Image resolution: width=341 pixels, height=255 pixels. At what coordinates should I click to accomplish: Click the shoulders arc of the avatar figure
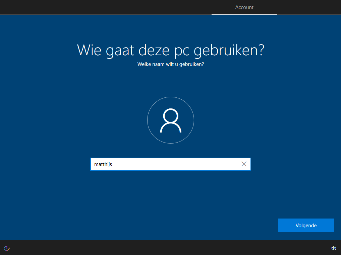coord(171,126)
